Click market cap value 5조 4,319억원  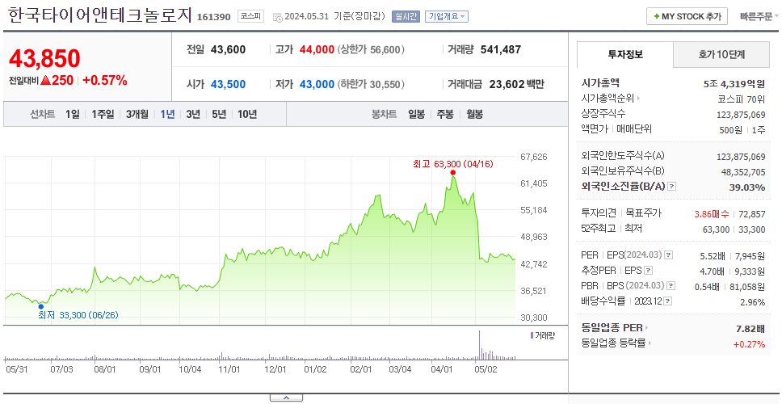click(x=734, y=84)
